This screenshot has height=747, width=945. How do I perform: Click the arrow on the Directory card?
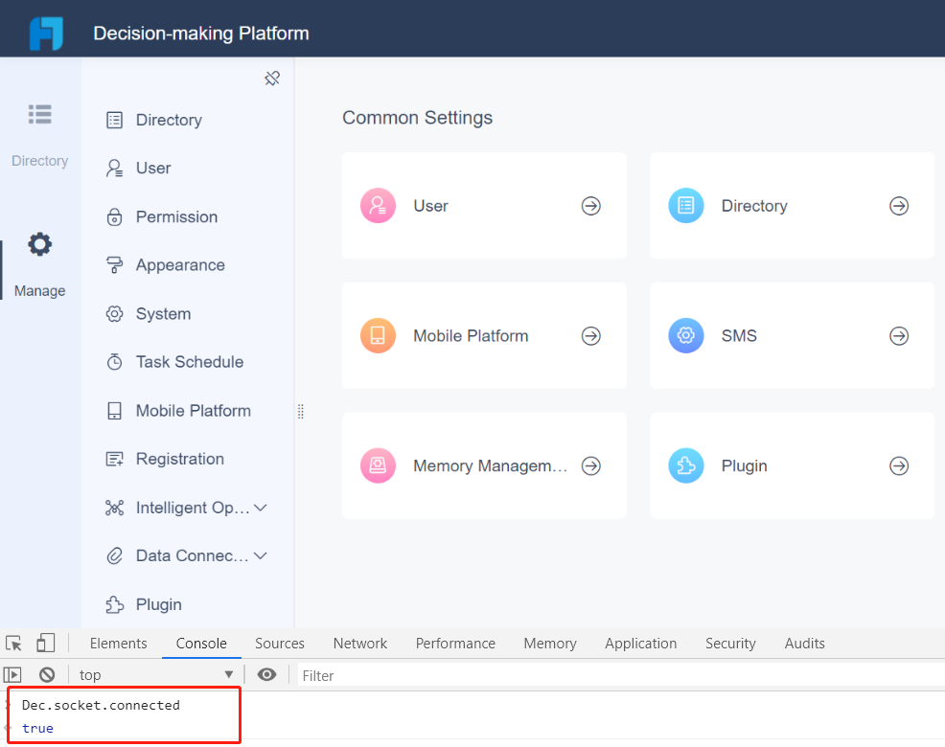pos(899,206)
